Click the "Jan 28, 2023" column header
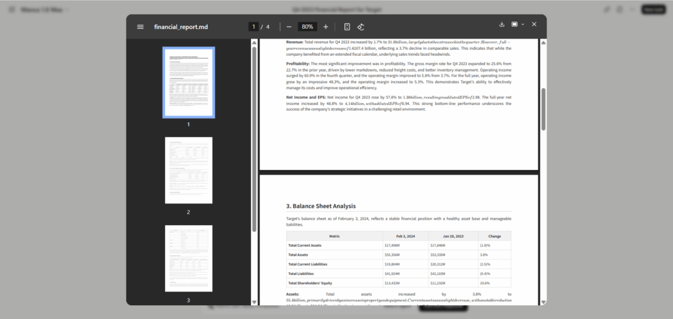Viewport: 673px width, 319px height. coord(453,236)
